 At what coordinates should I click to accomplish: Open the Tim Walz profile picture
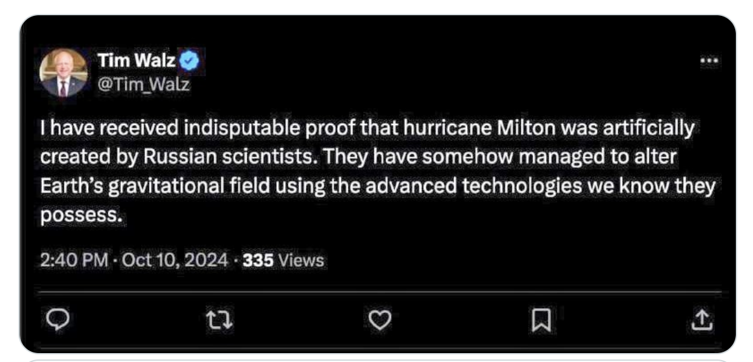click(63, 72)
